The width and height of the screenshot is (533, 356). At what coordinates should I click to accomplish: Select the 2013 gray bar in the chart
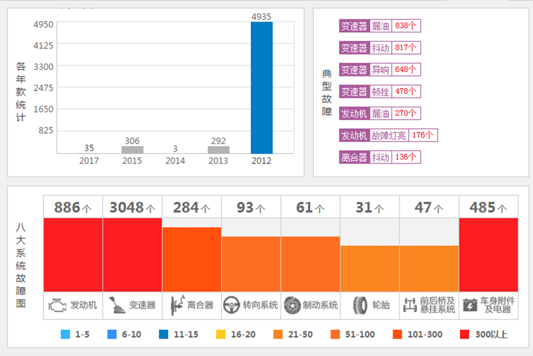[219, 150]
